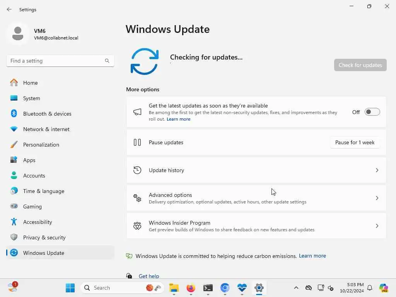Open Learn more link about carbon emissions

[x=312, y=256]
